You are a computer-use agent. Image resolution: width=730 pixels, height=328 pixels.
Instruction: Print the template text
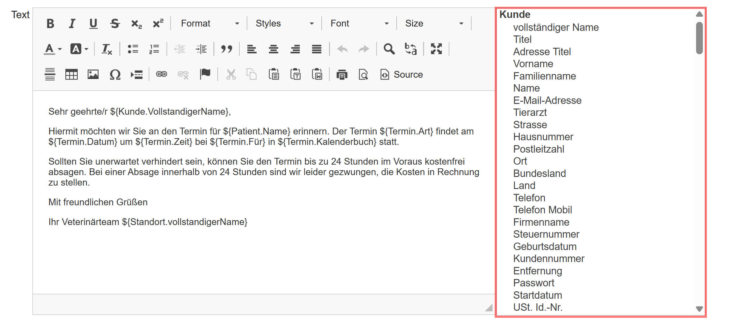click(342, 75)
